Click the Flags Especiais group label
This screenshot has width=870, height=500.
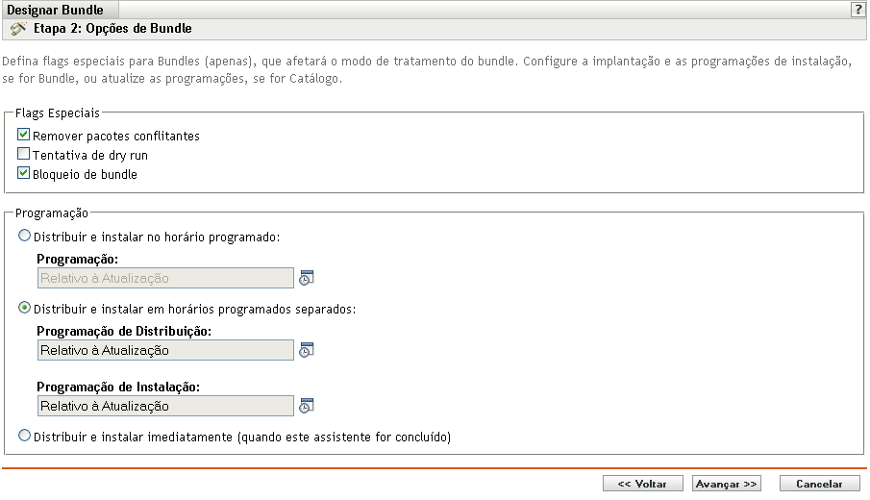pos(58,112)
